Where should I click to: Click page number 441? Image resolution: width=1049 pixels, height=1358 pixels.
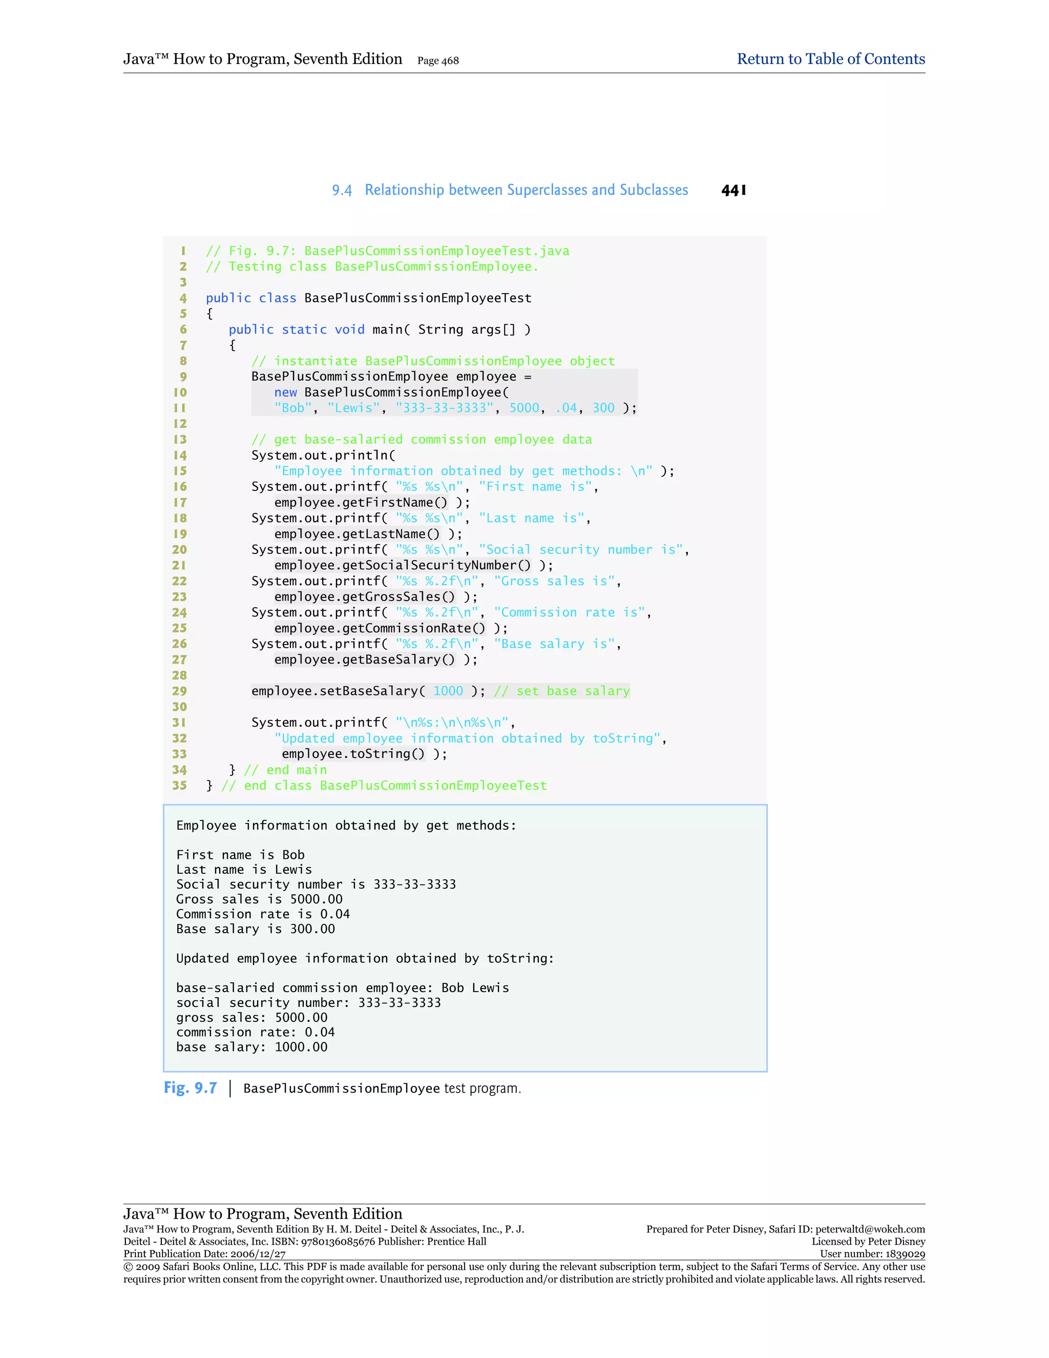[x=733, y=190]
